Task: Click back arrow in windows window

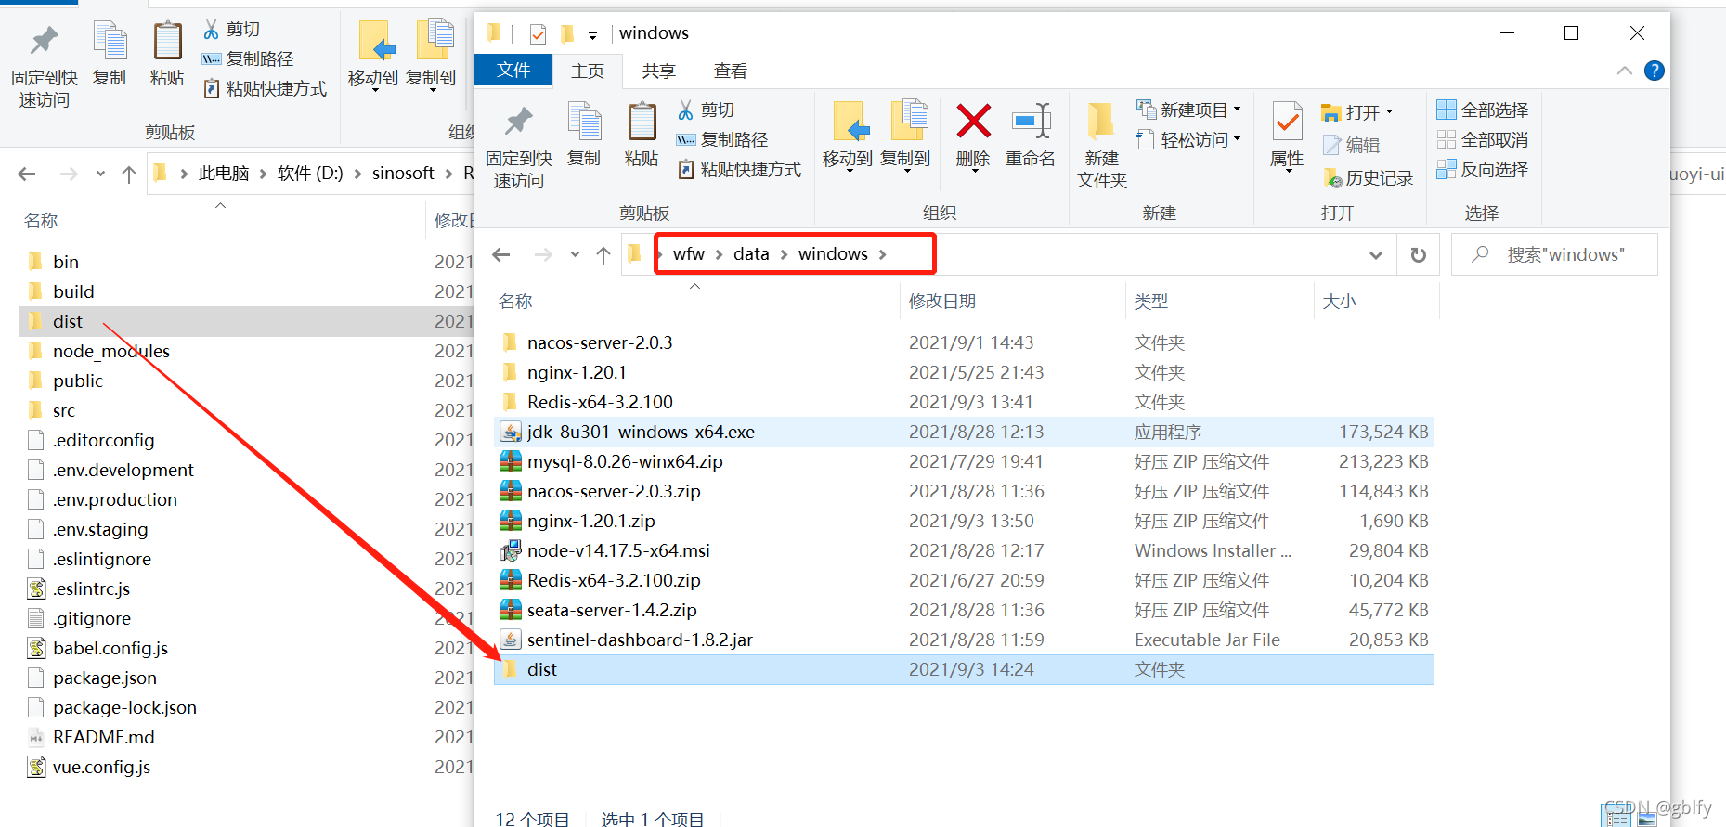Action: tap(501, 254)
